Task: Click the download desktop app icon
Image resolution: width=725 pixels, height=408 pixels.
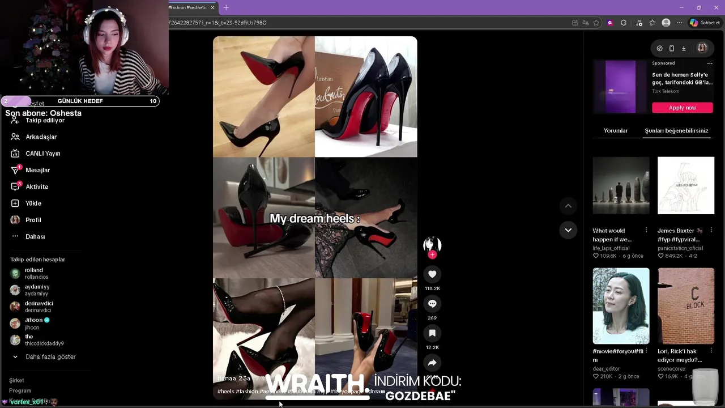Action: point(684,48)
